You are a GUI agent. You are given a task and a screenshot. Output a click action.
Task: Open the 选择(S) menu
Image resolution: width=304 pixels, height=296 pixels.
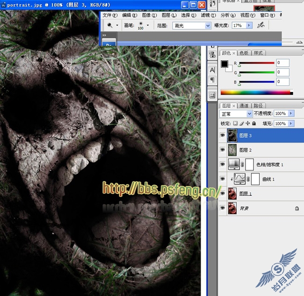(188, 15)
